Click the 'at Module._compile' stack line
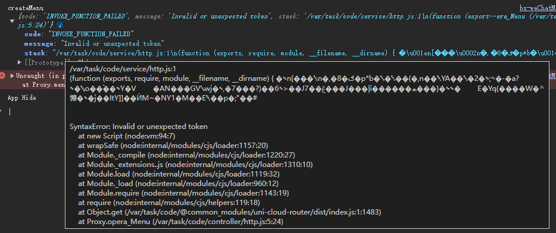Screen dimensions: 556x233 pos(186,155)
